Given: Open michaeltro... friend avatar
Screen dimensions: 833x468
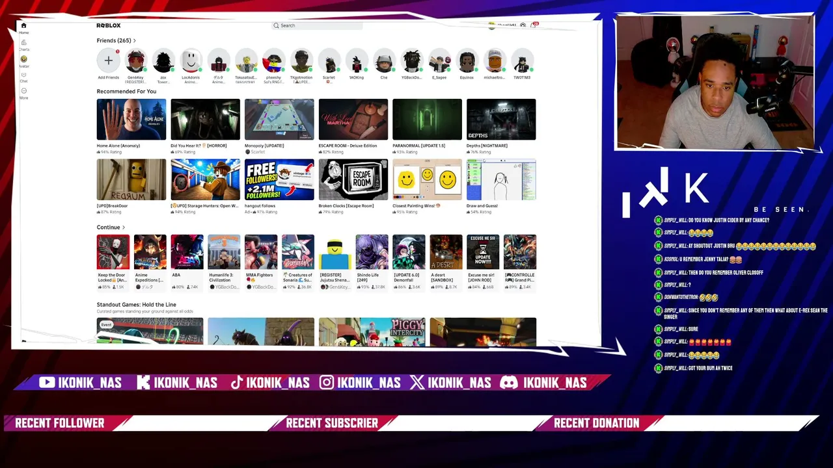Looking at the screenshot, I should [495, 60].
